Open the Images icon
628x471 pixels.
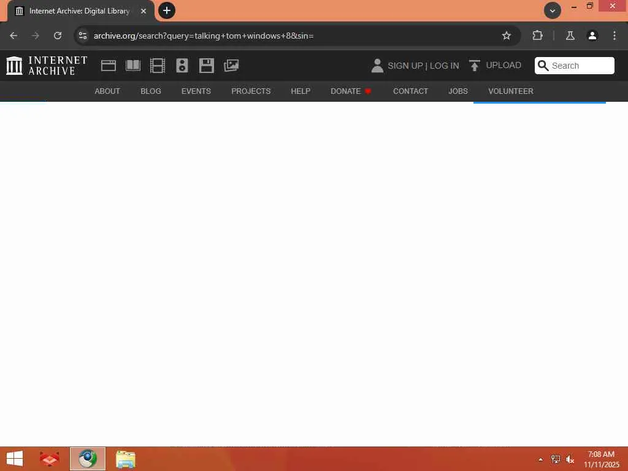(x=231, y=65)
